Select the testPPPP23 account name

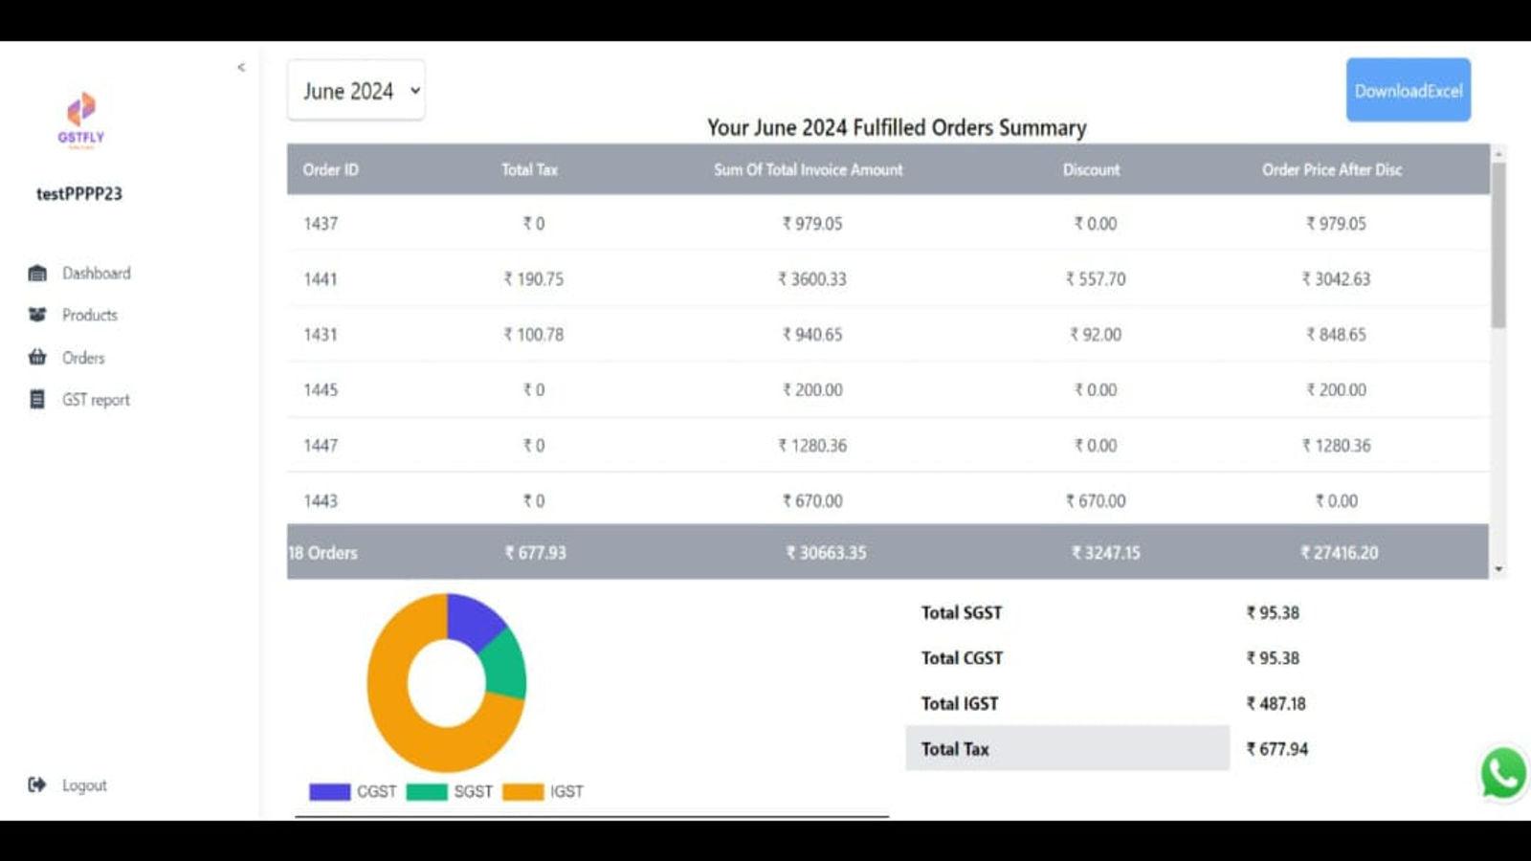80,192
